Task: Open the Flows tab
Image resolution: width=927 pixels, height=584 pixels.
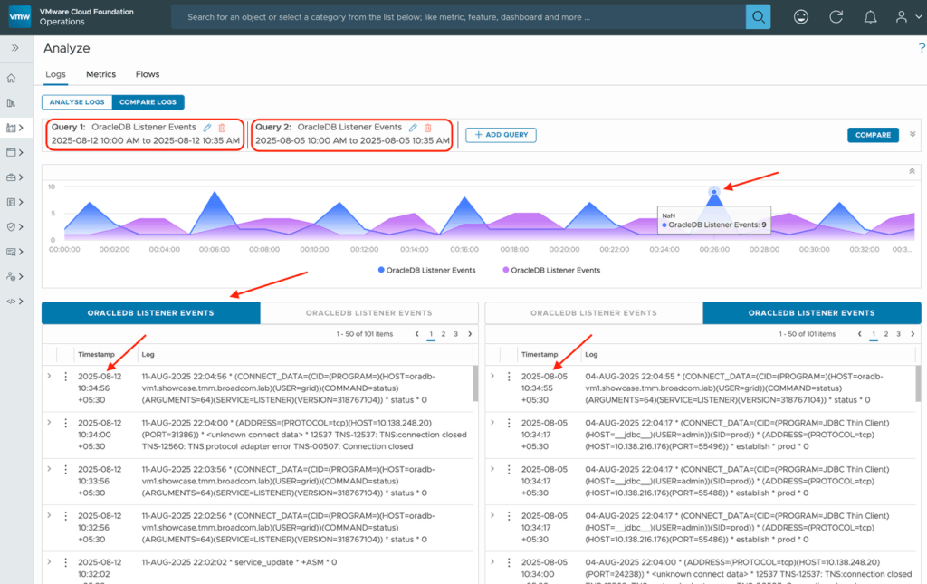Action: point(148,74)
